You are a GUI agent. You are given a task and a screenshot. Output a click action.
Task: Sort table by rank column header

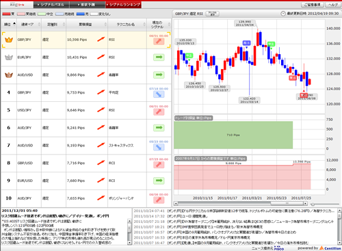(9, 25)
